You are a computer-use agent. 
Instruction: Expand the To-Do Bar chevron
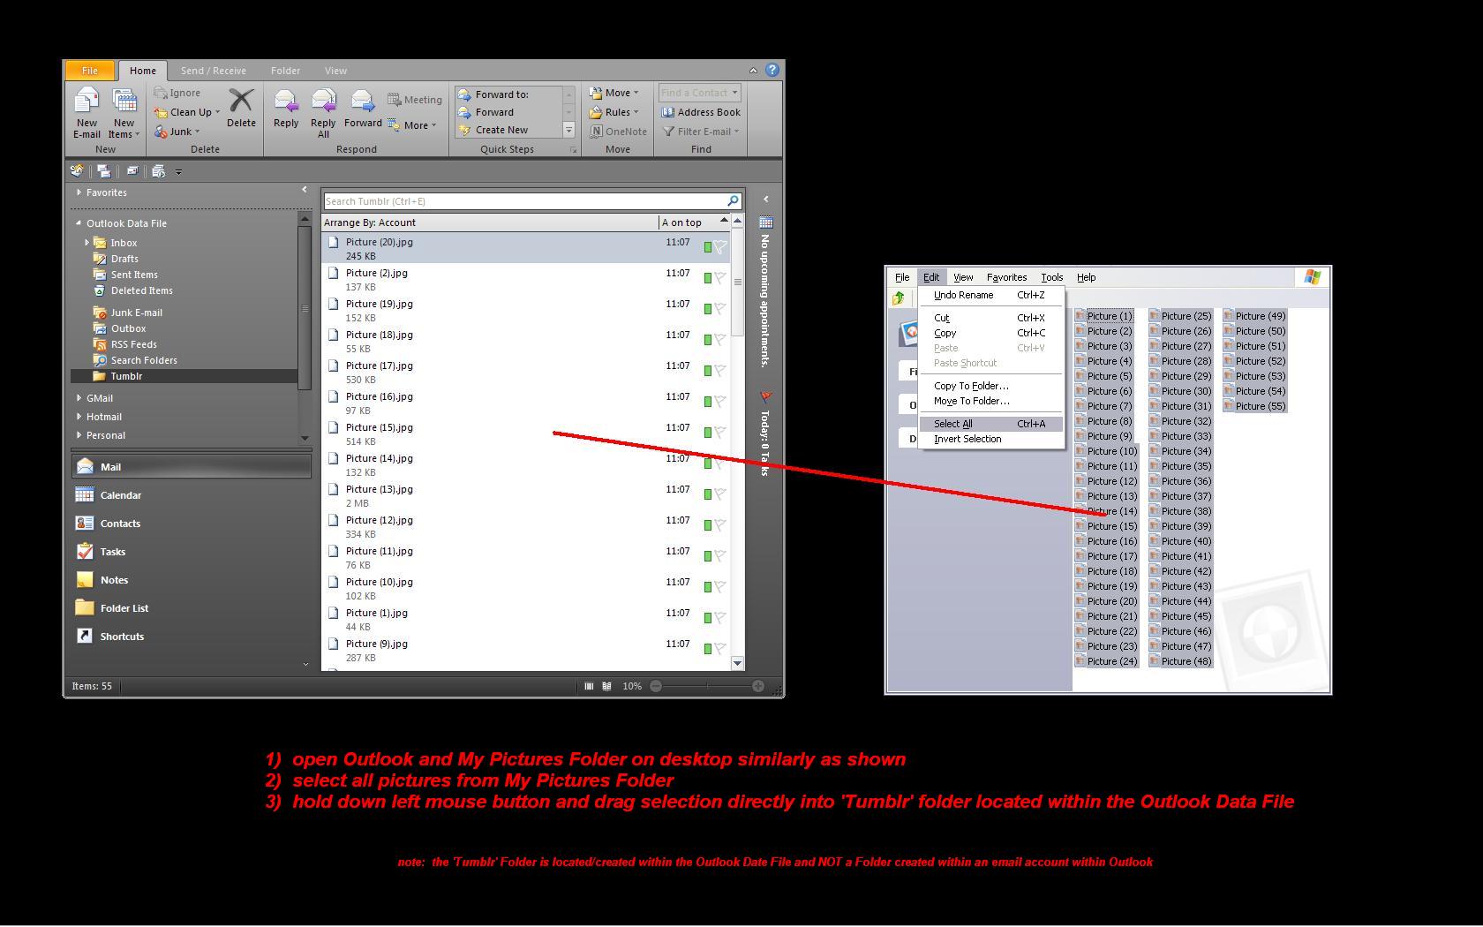point(765,199)
